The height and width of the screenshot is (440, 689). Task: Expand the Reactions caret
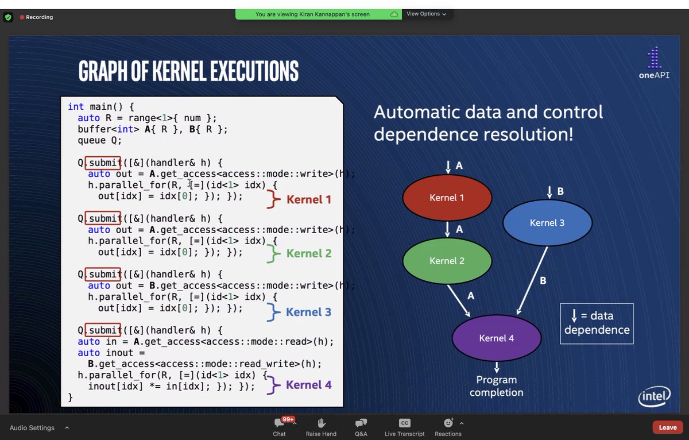click(462, 423)
